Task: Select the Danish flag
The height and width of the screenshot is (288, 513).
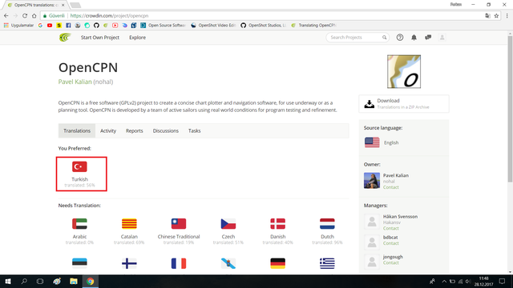Action: (278, 224)
